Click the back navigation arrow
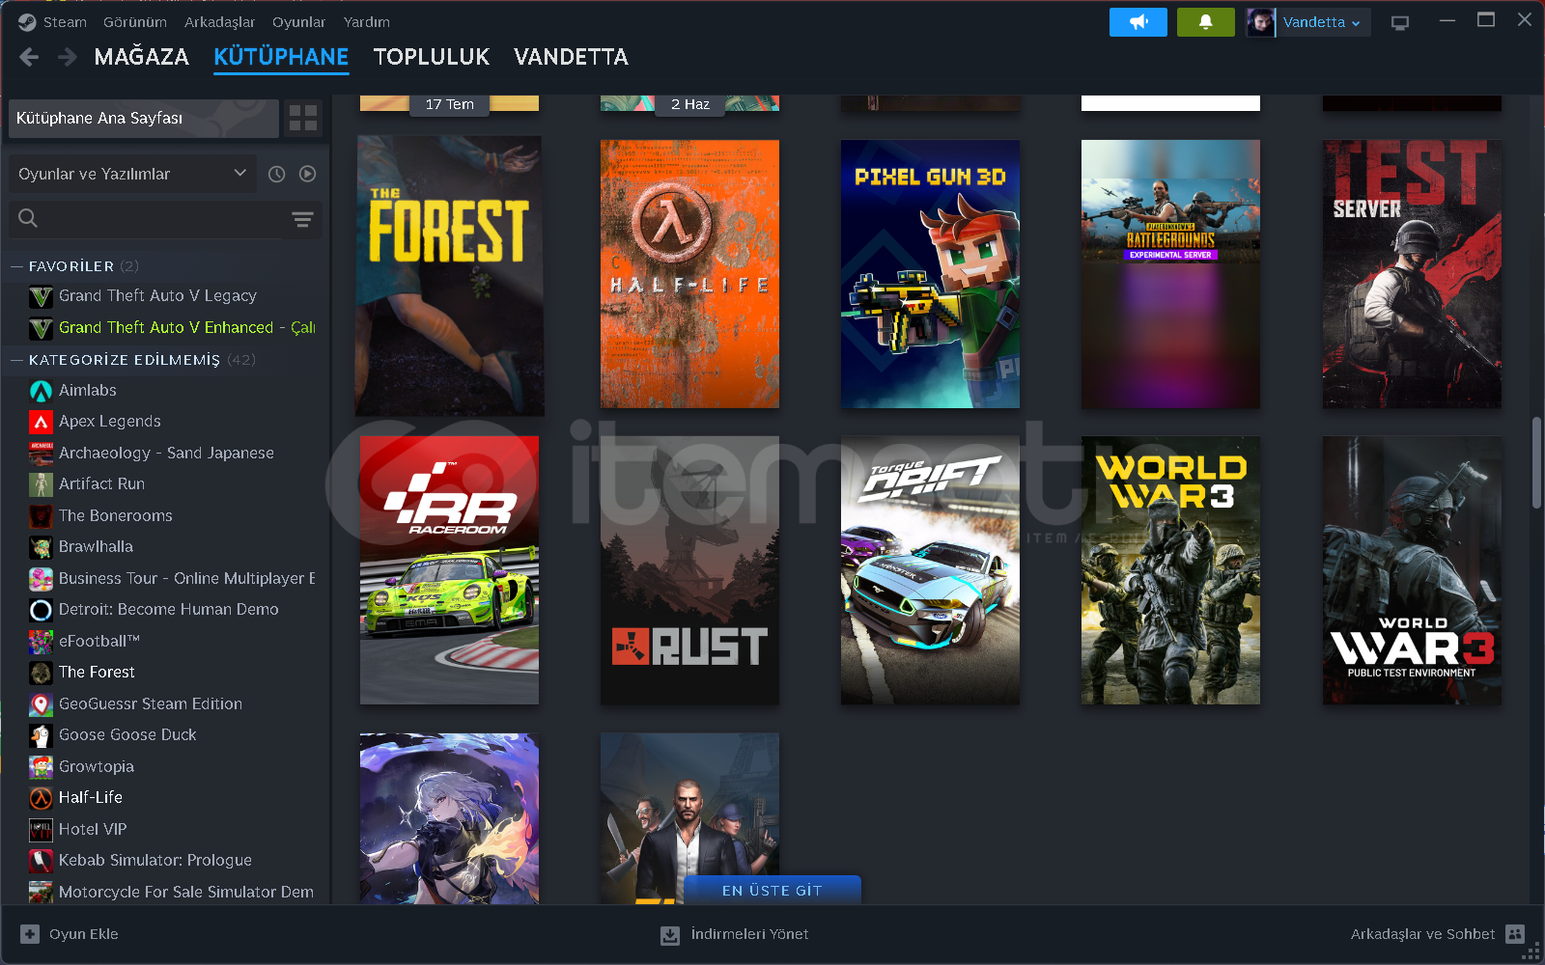Image resolution: width=1545 pixels, height=965 pixels. (x=29, y=57)
